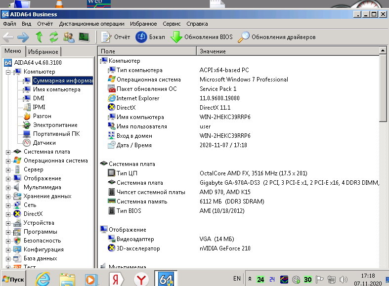The height and width of the screenshot is (286, 389).
Task: Click Обновления BIOS toolbar button
Action: click(x=202, y=37)
